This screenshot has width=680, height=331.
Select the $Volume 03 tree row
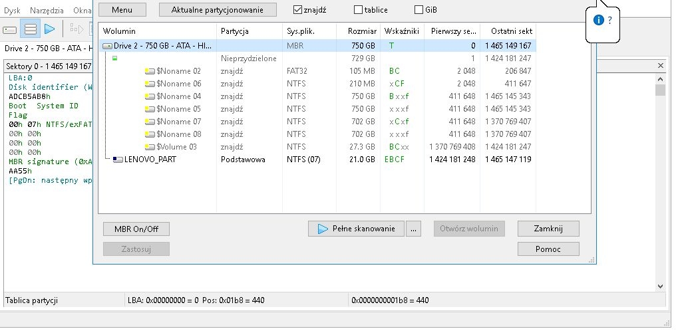pyautogui.click(x=317, y=147)
